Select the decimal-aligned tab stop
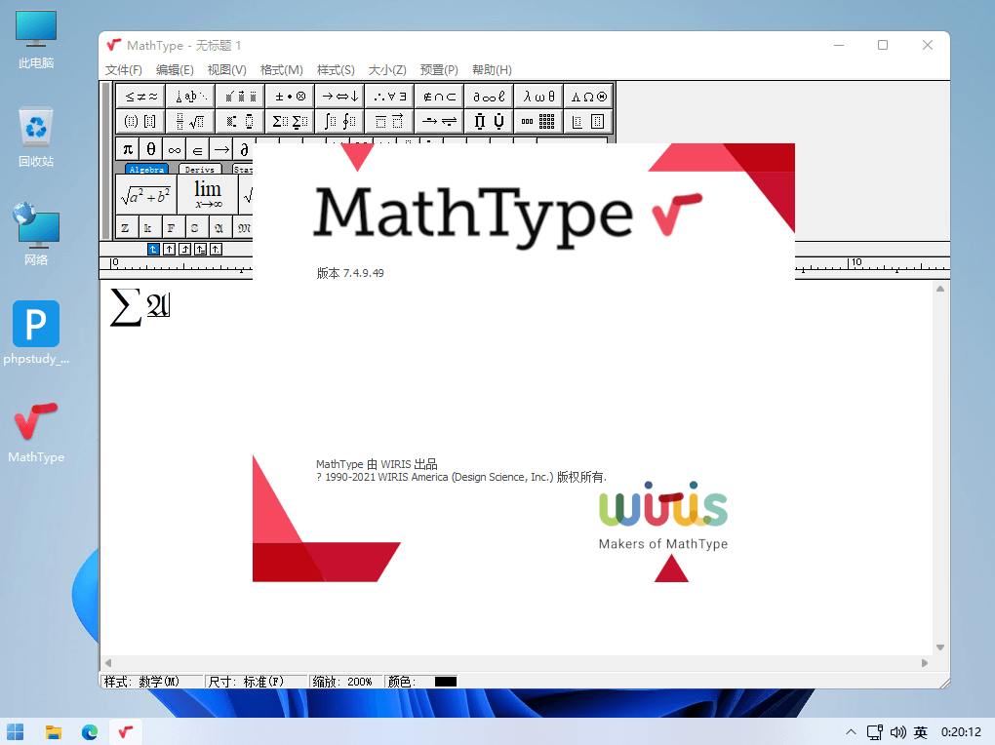The height and width of the screenshot is (745, 995). [x=216, y=250]
